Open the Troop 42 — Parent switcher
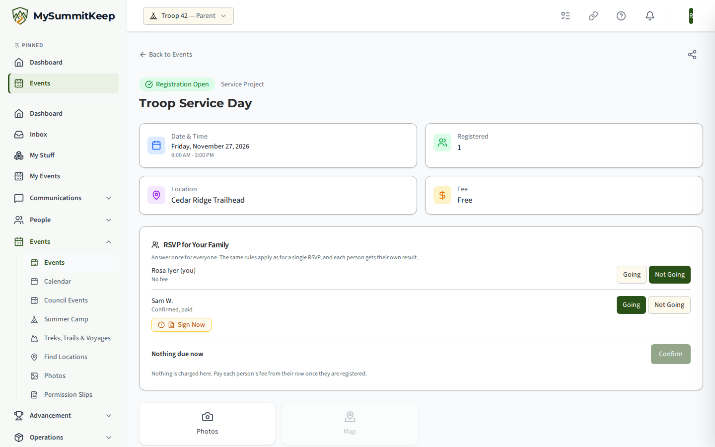 point(188,16)
